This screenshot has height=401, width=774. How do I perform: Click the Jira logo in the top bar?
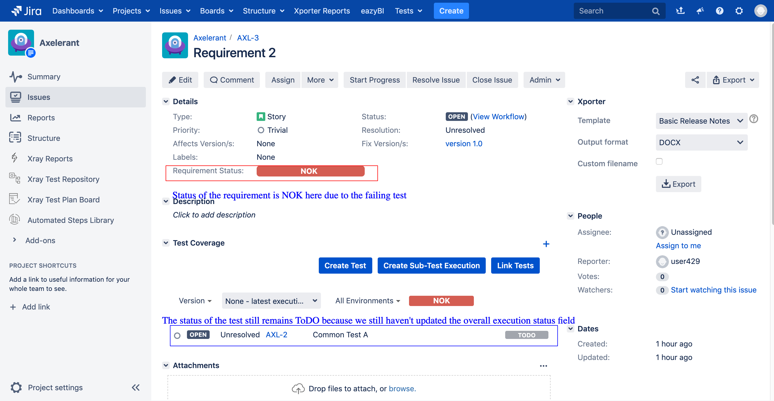click(x=26, y=11)
